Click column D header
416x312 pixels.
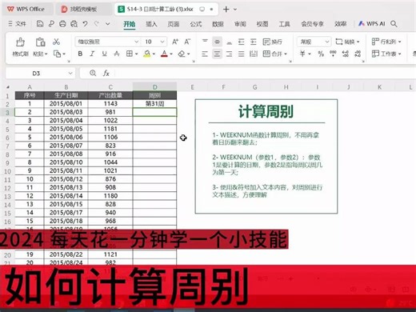click(154, 87)
